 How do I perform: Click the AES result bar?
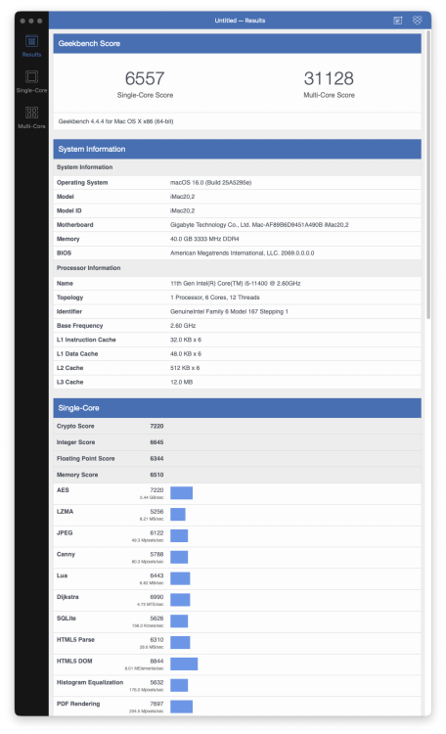tap(182, 493)
